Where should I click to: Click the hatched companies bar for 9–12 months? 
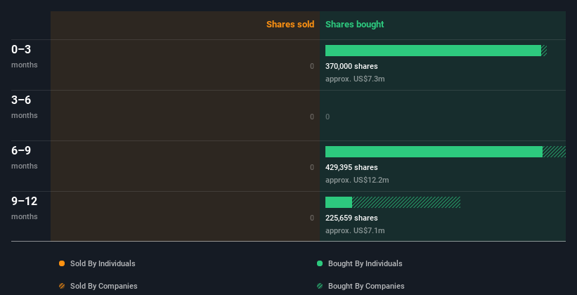(x=406, y=202)
